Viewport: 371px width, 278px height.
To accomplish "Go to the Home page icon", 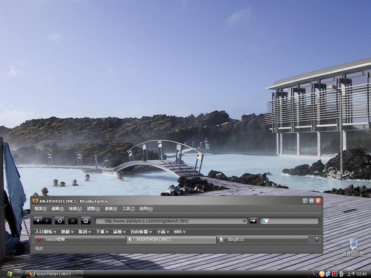I will (86, 221).
